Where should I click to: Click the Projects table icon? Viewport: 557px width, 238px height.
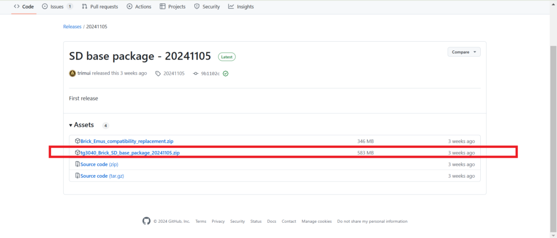click(163, 7)
